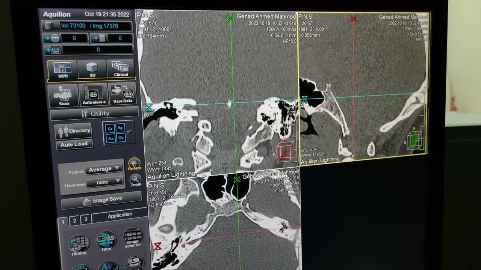Click the Vol.73100 / Img.17378 readout
Screen dimensions: 481x270
click(x=95, y=26)
